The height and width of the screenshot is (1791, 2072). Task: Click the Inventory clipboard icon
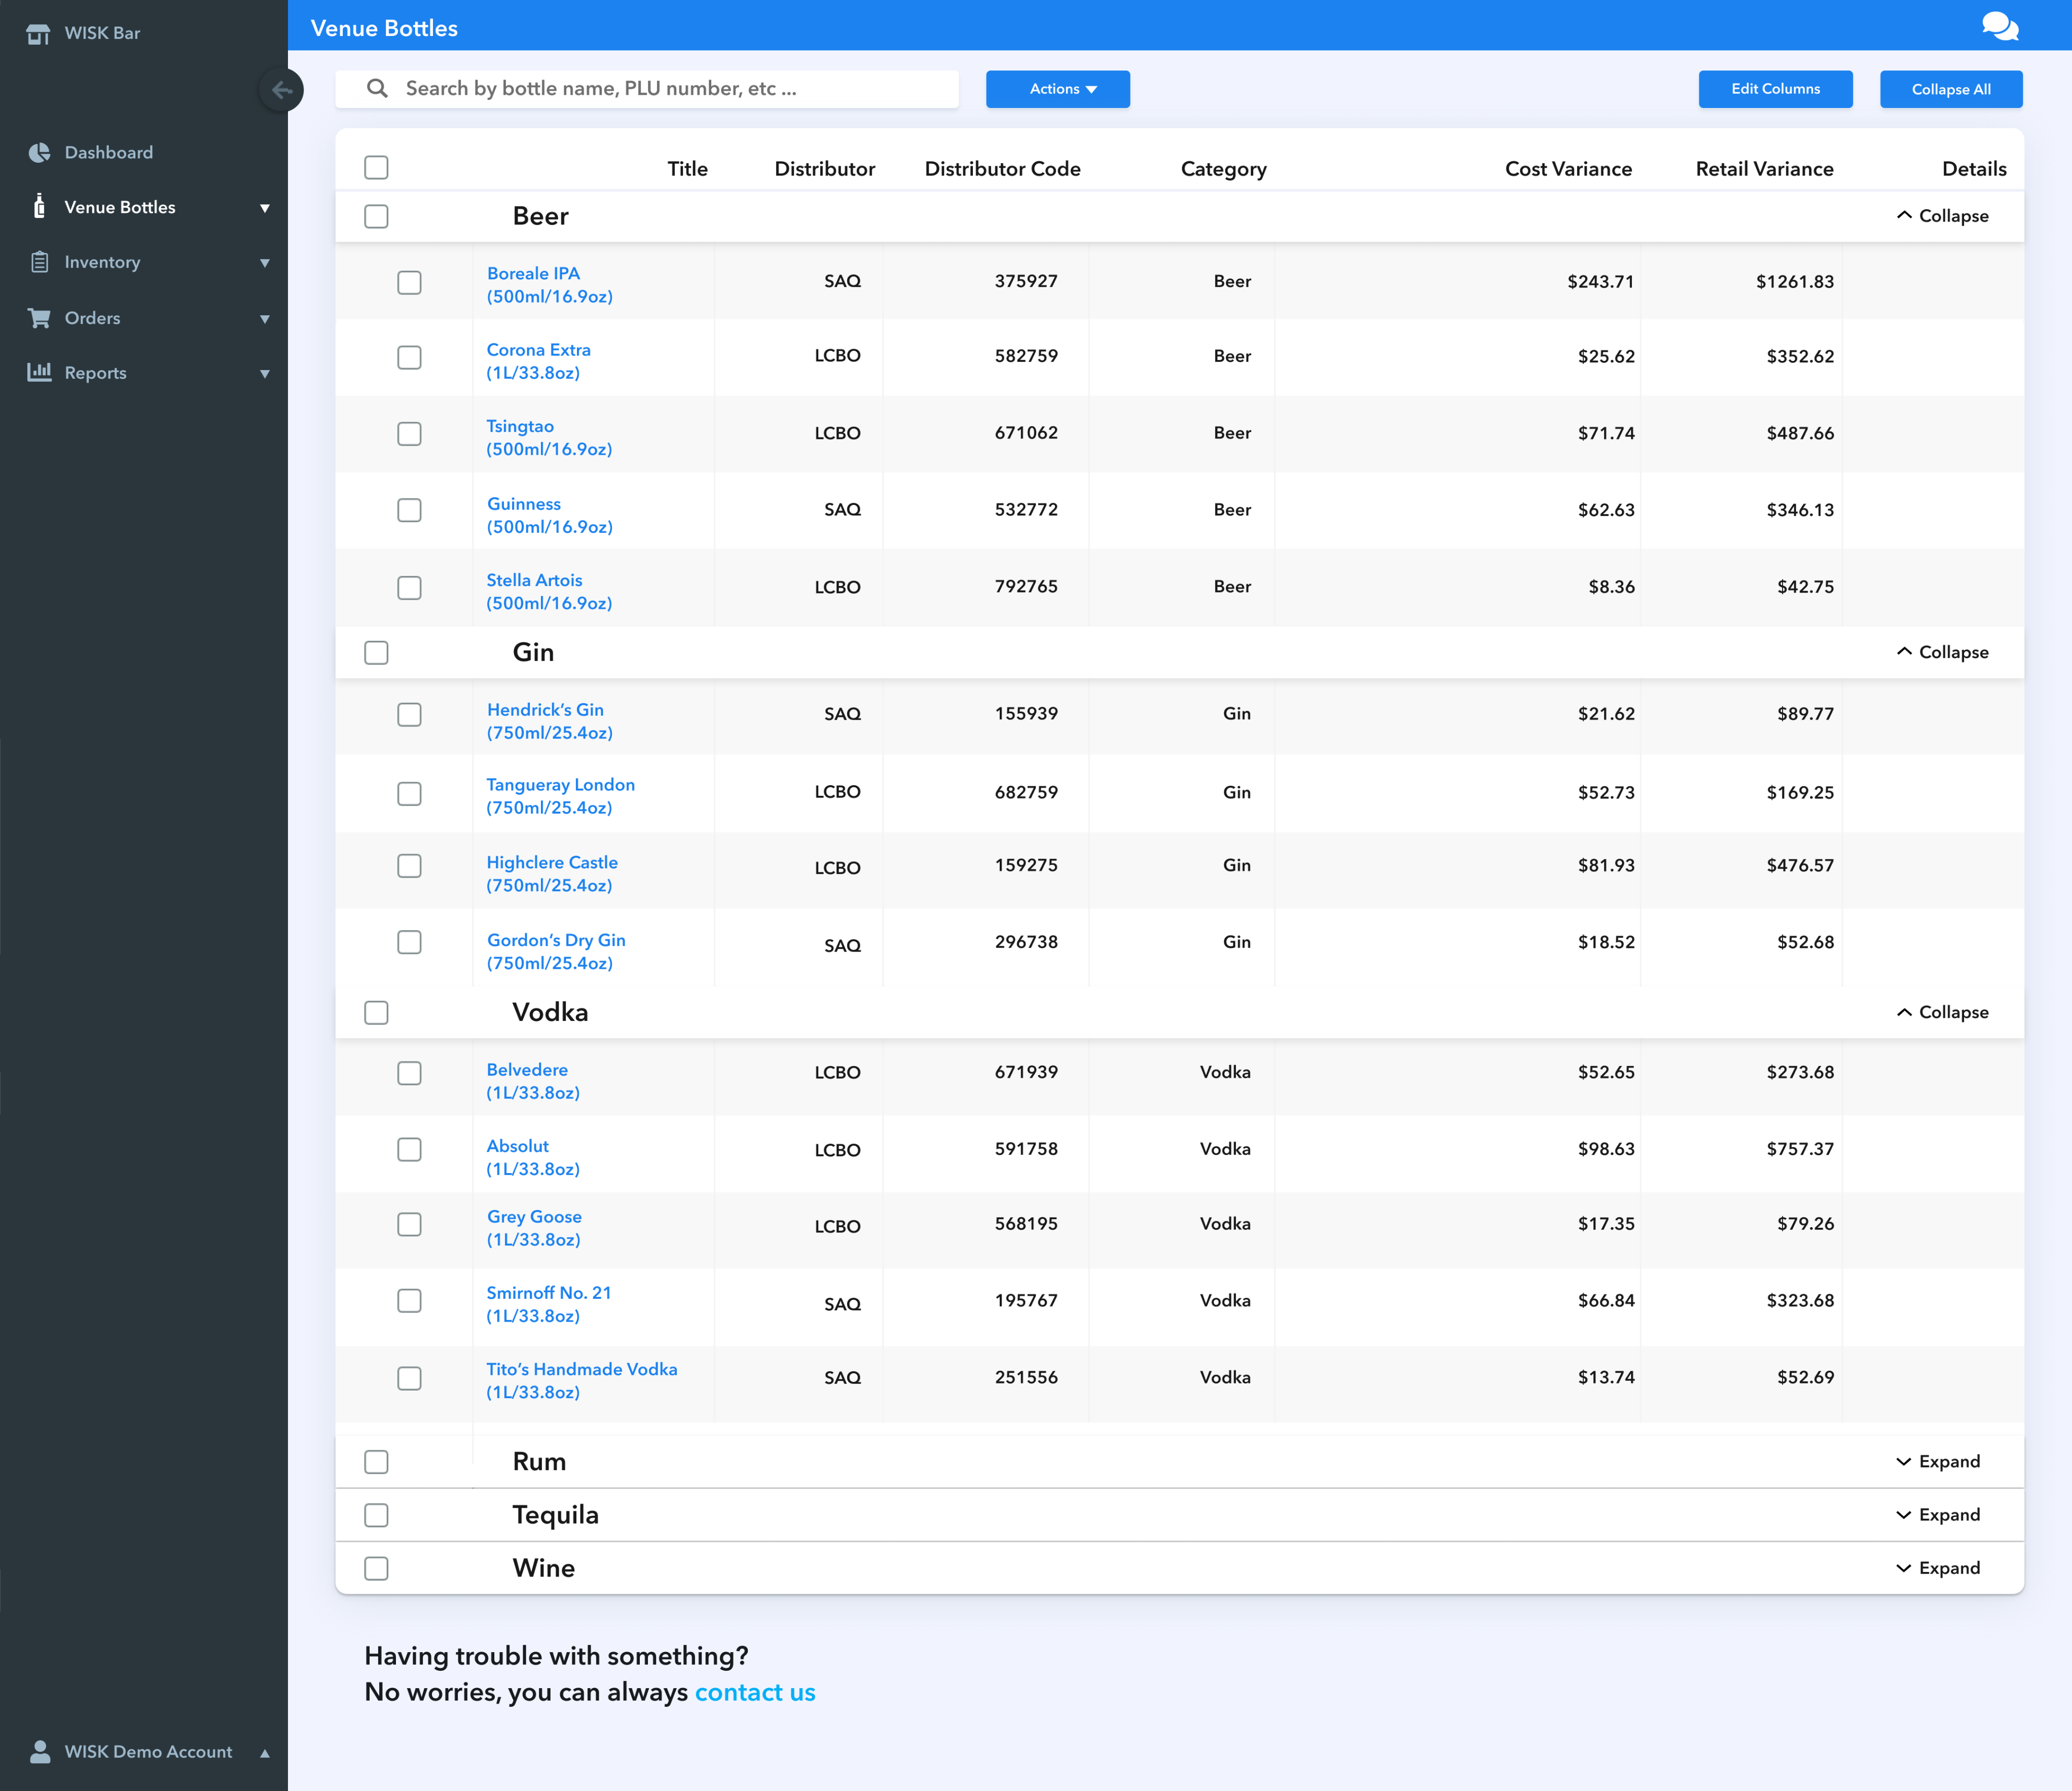[x=39, y=262]
